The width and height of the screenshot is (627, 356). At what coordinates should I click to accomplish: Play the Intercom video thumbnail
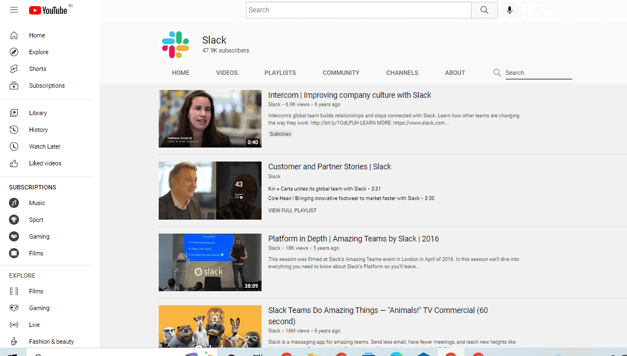click(x=210, y=119)
